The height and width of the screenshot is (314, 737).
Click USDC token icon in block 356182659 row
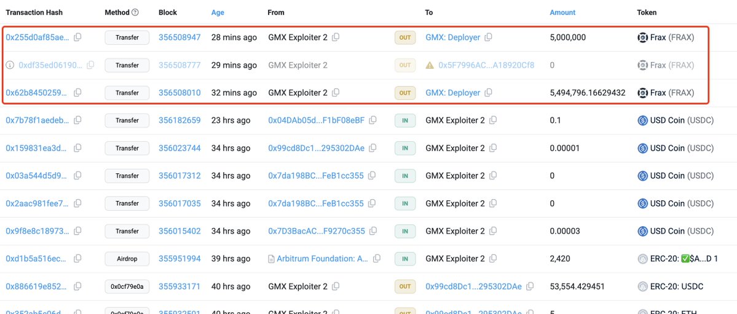tap(642, 120)
